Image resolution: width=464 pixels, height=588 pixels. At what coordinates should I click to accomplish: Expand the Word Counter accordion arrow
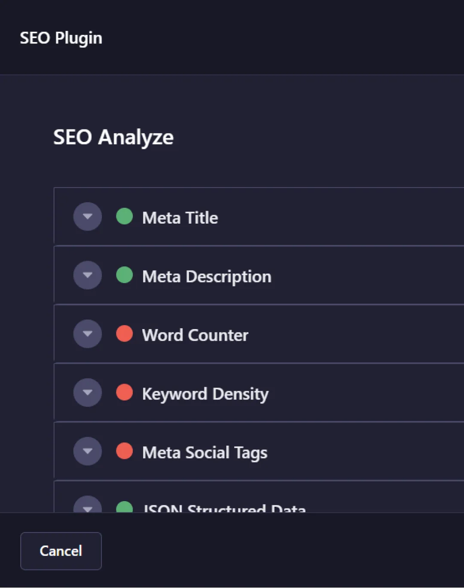click(88, 334)
